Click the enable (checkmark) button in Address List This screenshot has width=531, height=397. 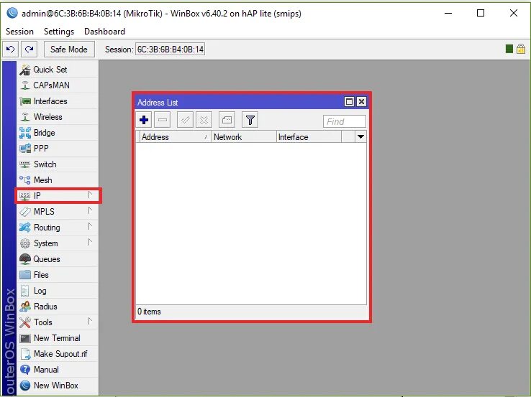click(185, 120)
